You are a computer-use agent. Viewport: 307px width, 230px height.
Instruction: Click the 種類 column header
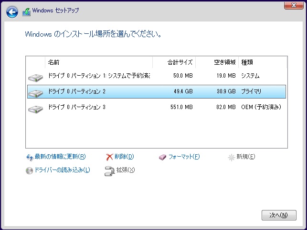pyautogui.click(x=263, y=62)
